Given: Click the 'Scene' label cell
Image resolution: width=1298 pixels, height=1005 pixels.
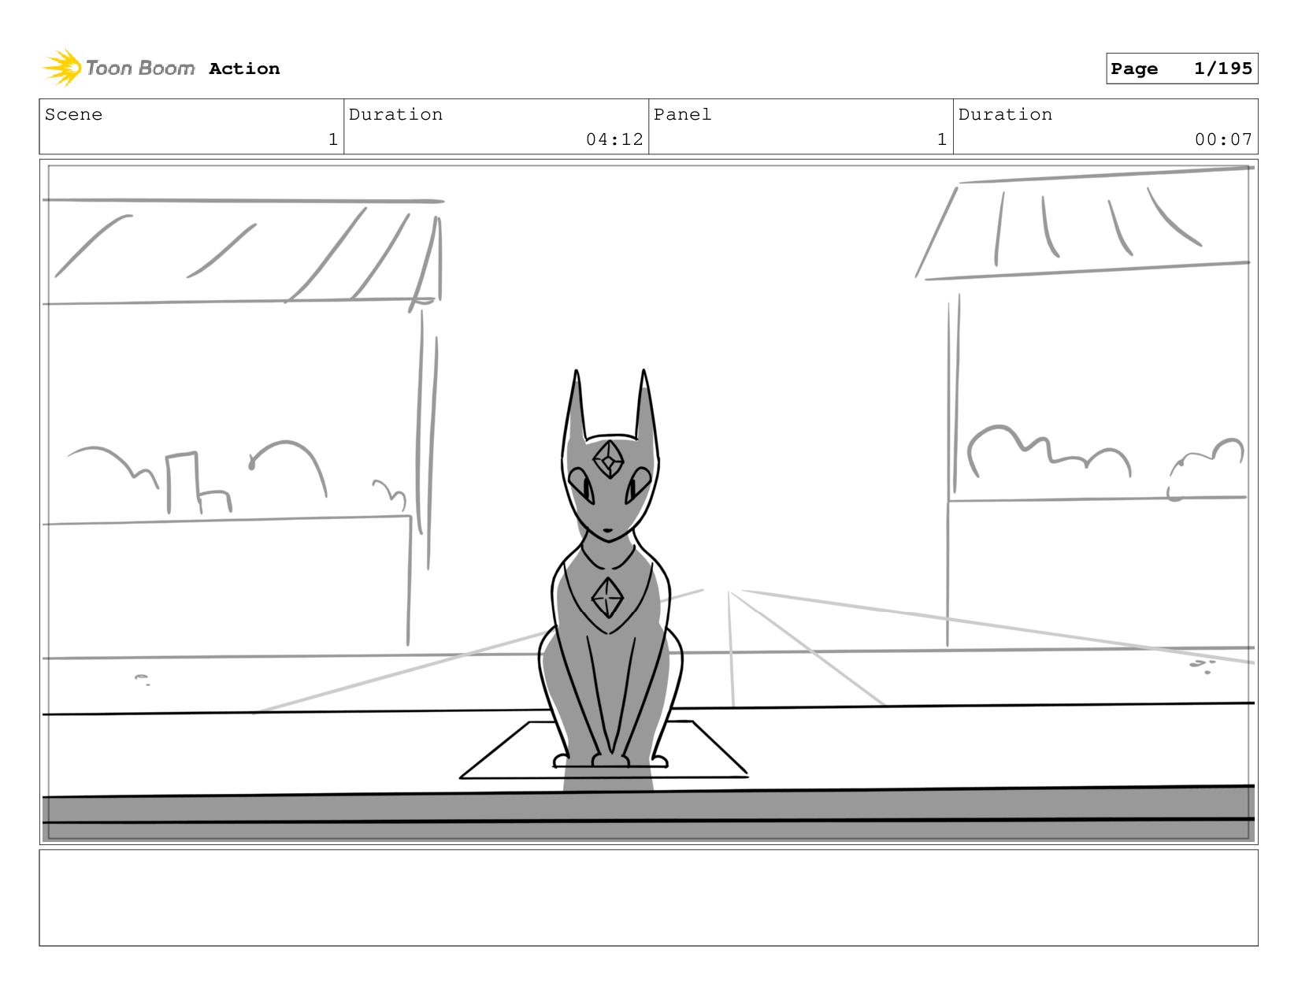Looking at the screenshot, I should point(191,127).
